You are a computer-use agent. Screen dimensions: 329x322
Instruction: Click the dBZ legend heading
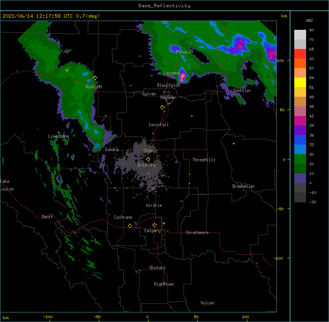coord(309,21)
